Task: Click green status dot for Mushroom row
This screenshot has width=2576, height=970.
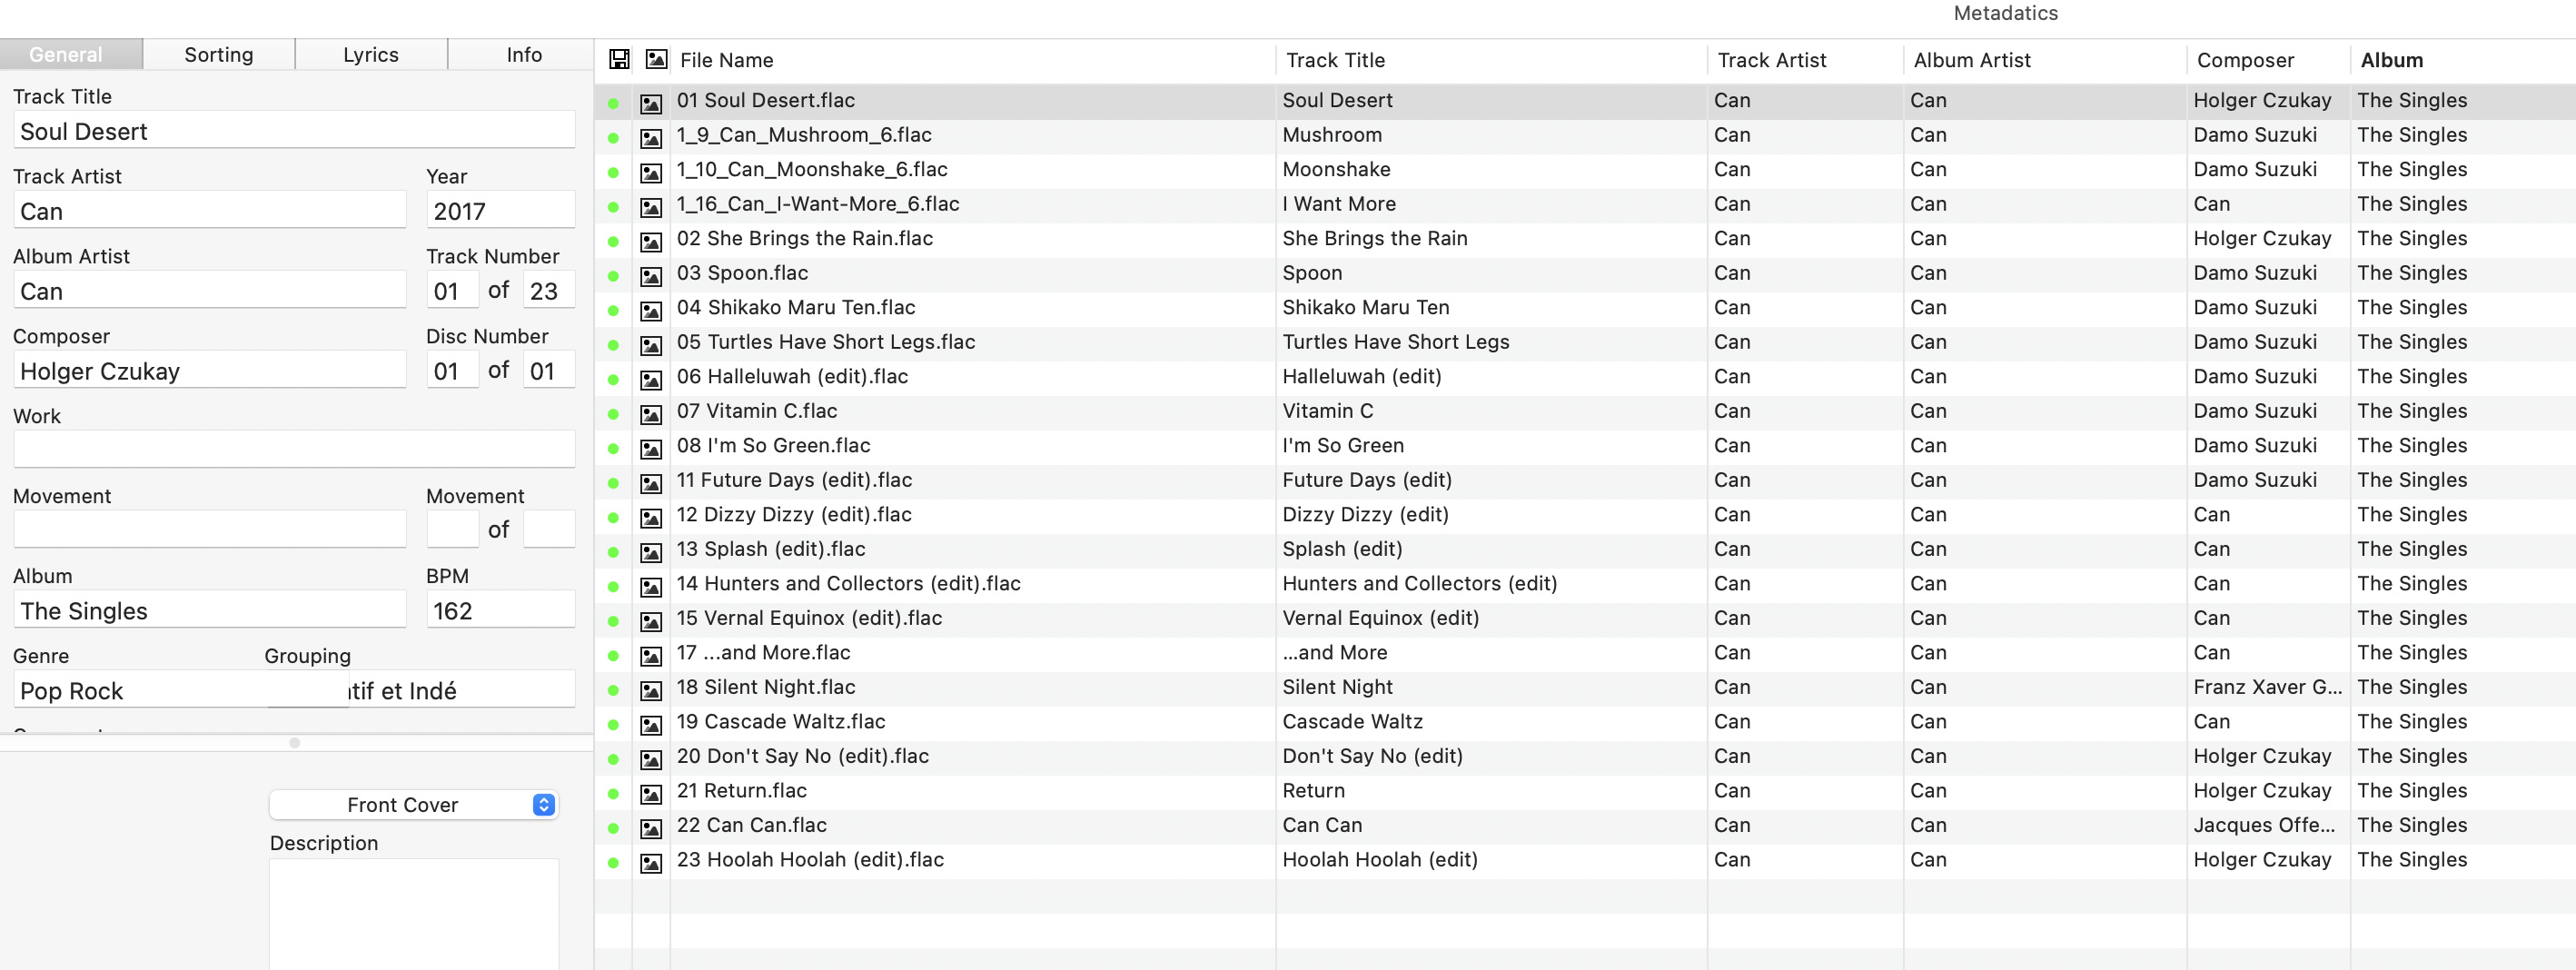Action: 613,137
